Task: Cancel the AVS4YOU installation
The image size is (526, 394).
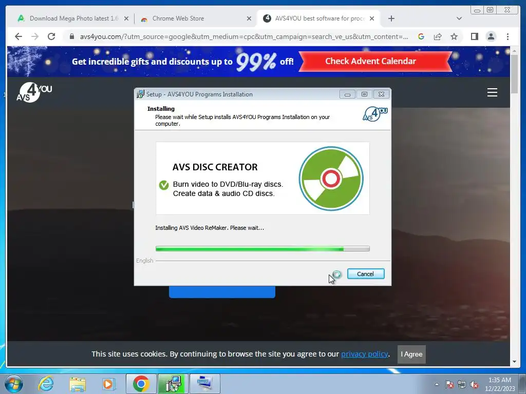Action: point(366,274)
